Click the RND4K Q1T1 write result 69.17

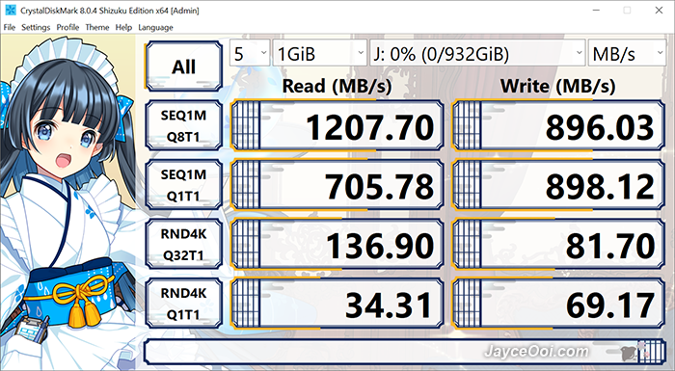tap(558, 304)
